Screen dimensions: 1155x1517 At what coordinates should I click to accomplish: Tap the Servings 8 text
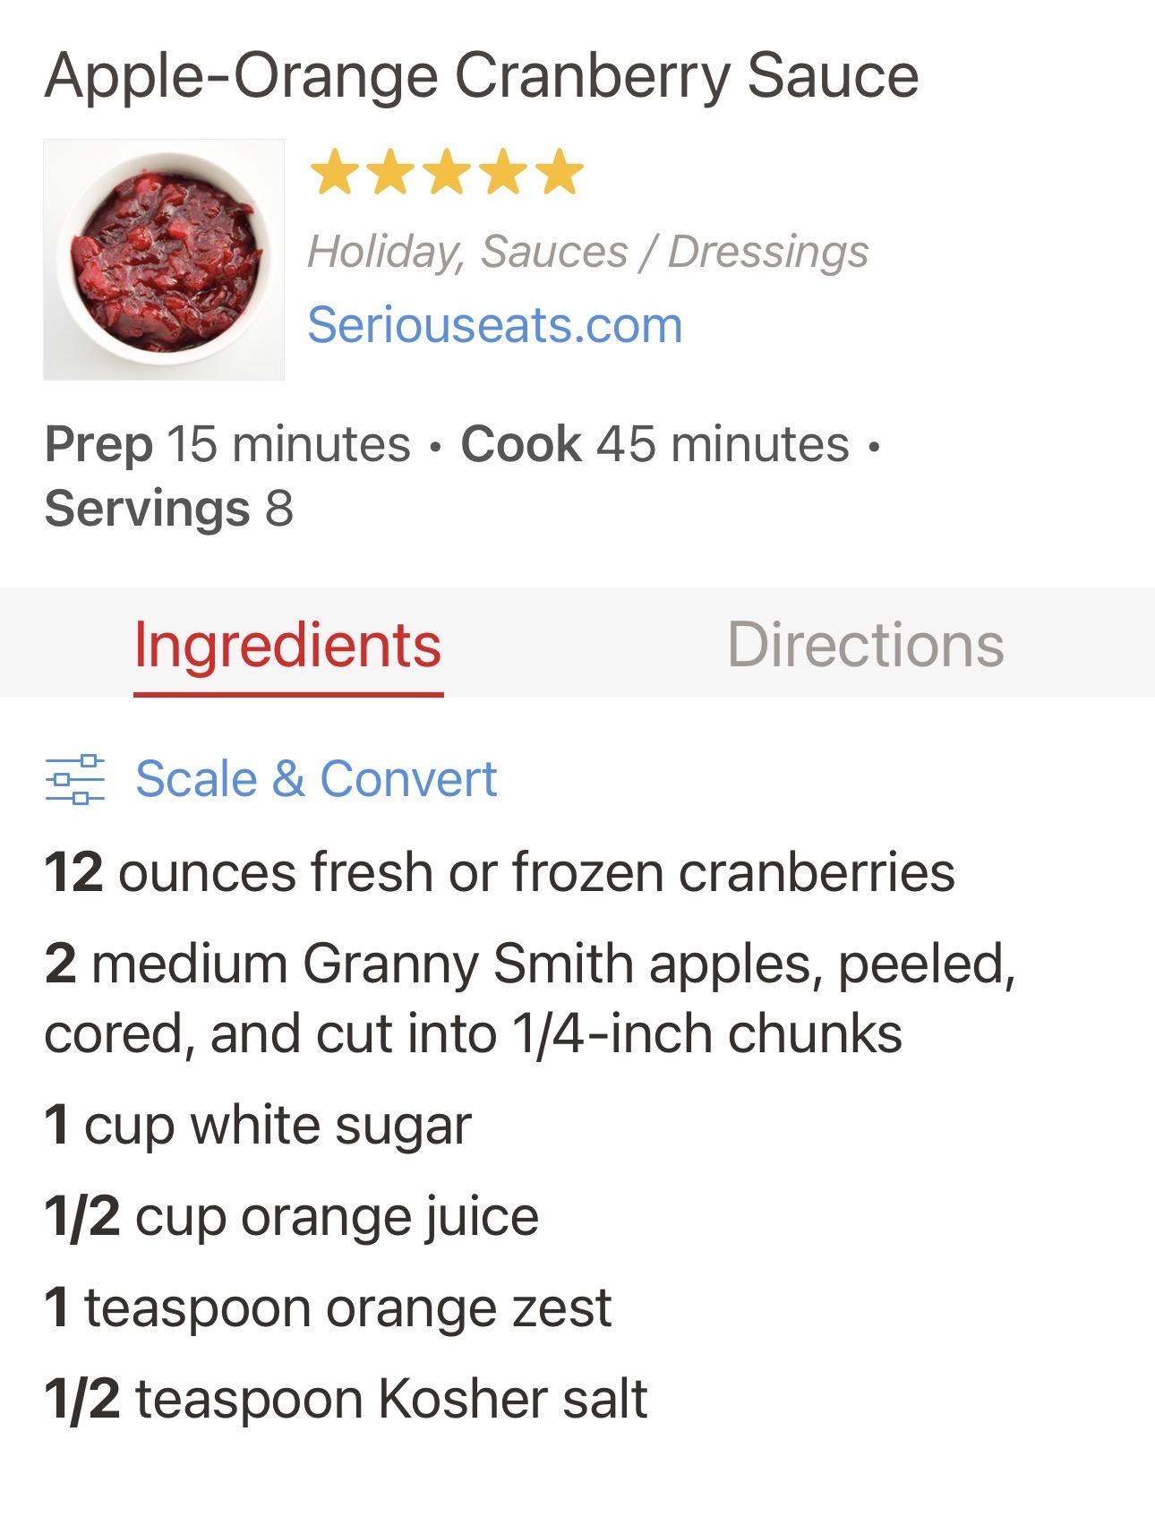tap(169, 509)
